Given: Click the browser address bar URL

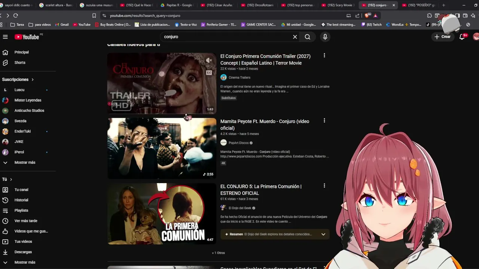Looking at the screenshot, I should point(145,16).
